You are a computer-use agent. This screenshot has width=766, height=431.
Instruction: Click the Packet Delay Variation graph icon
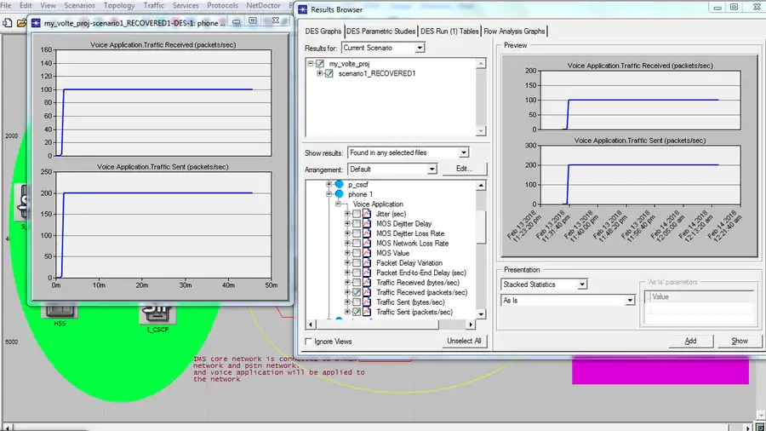coord(366,262)
